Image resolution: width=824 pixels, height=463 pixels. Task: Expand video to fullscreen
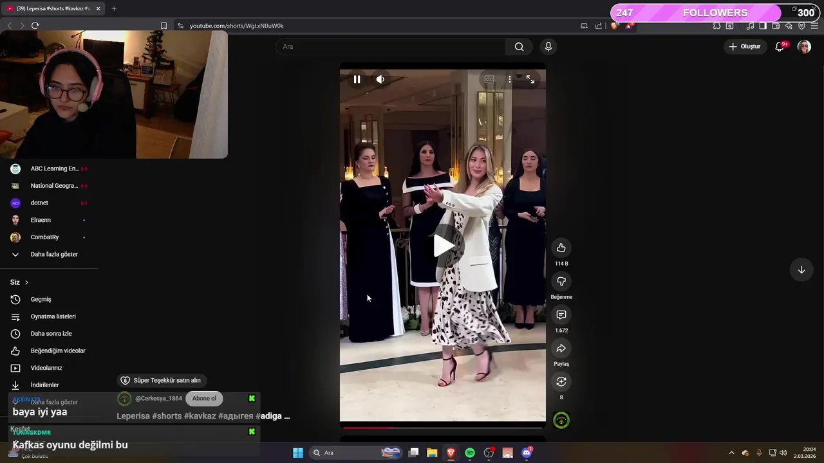(530, 79)
